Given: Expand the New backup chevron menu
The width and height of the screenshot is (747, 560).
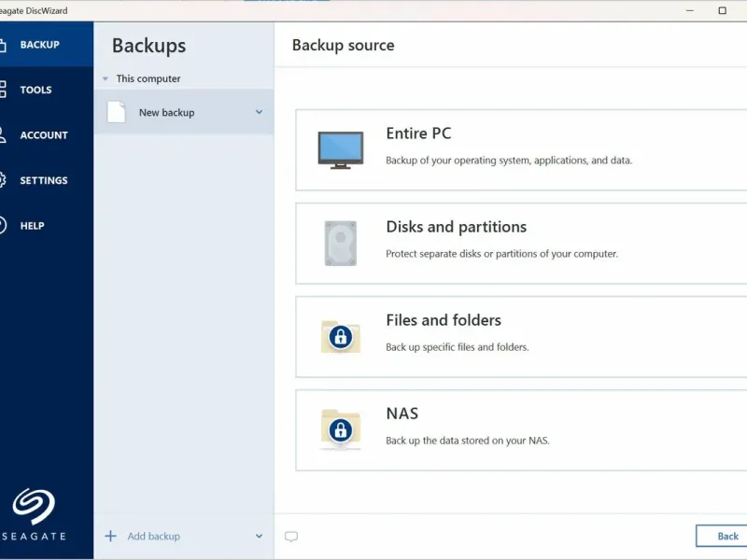Looking at the screenshot, I should tap(259, 112).
